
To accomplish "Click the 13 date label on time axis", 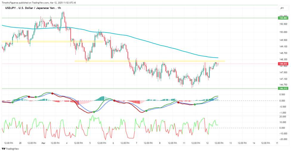I will 230,143.
